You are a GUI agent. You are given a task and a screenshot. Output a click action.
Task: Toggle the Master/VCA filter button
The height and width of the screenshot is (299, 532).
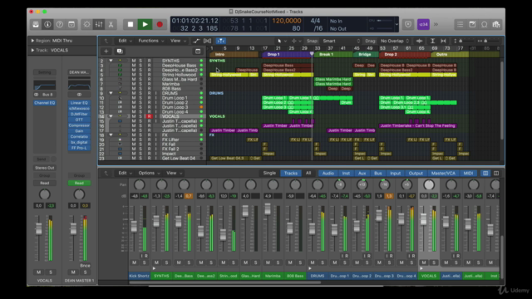pyautogui.click(x=443, y=174)
